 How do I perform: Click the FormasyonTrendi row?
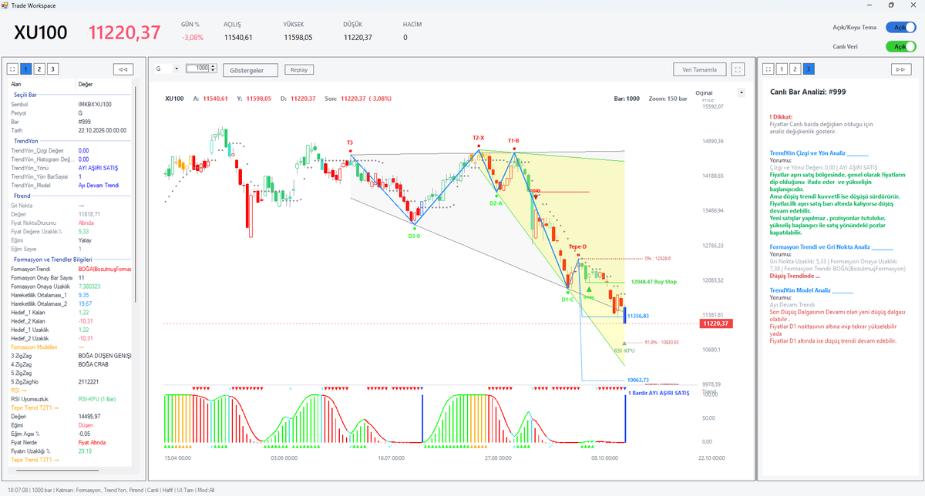click(x=70, y=269)
